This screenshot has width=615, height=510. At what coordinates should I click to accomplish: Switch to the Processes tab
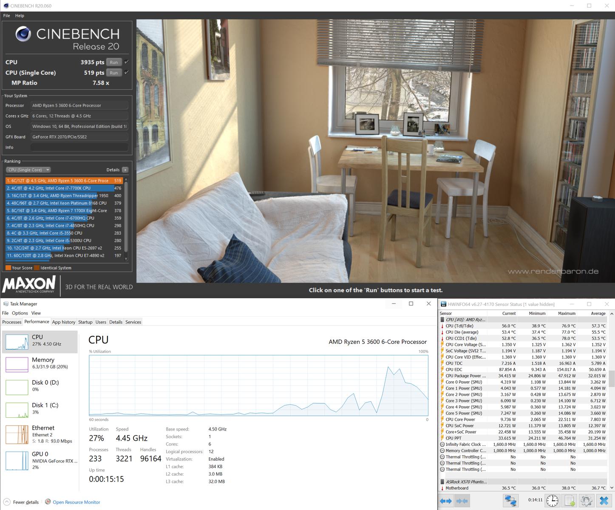12,322
